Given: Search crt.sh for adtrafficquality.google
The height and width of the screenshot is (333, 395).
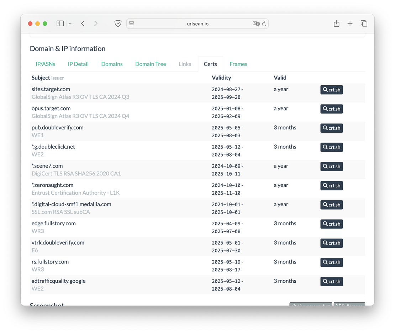Looking at the screenshot, I should click(331, 281).
